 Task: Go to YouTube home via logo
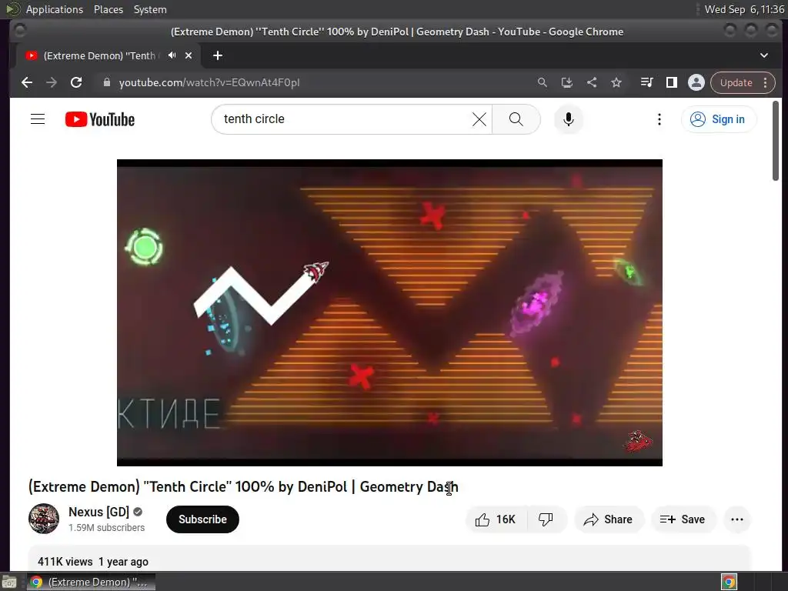pyautogui.click(x=100, y=119)
